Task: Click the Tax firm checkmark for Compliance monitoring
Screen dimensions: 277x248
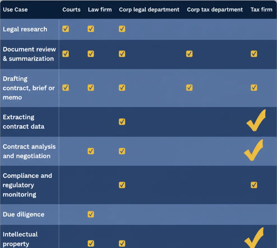Action: point(254,185)
